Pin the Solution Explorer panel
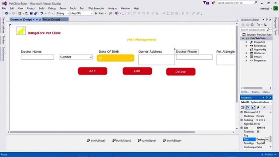Image resolution: width=279 pixels, height=157 pixels. point(267,20)
